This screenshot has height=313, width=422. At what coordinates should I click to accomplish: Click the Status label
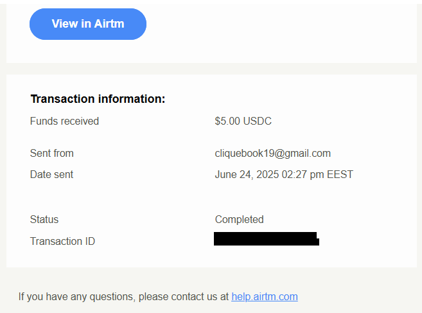point(44,220)
